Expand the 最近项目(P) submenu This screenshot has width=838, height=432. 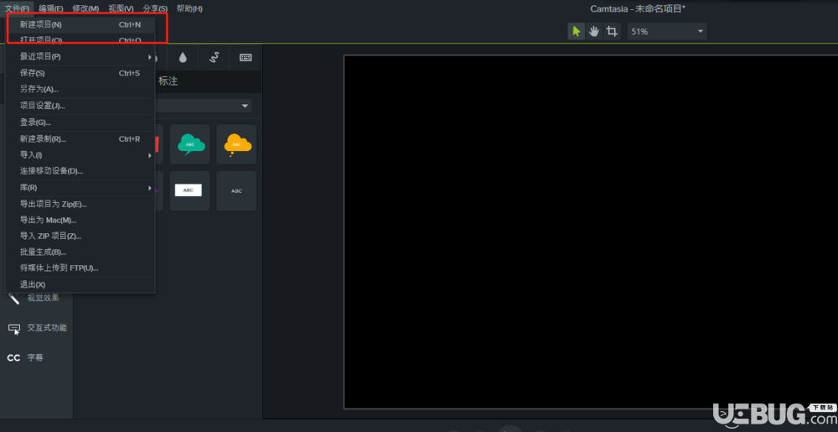(x=80, y=56)
